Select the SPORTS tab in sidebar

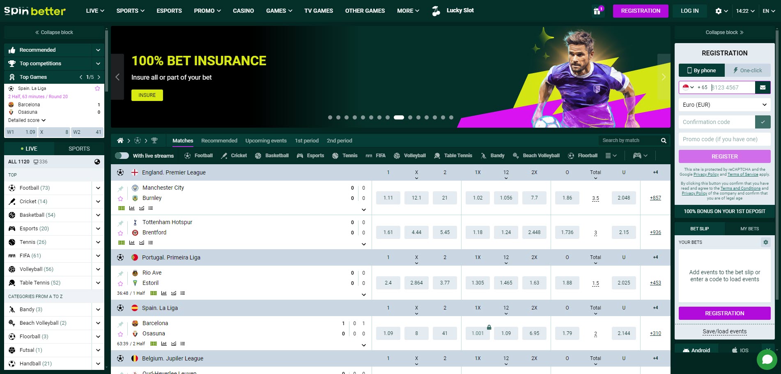(79, 149)
